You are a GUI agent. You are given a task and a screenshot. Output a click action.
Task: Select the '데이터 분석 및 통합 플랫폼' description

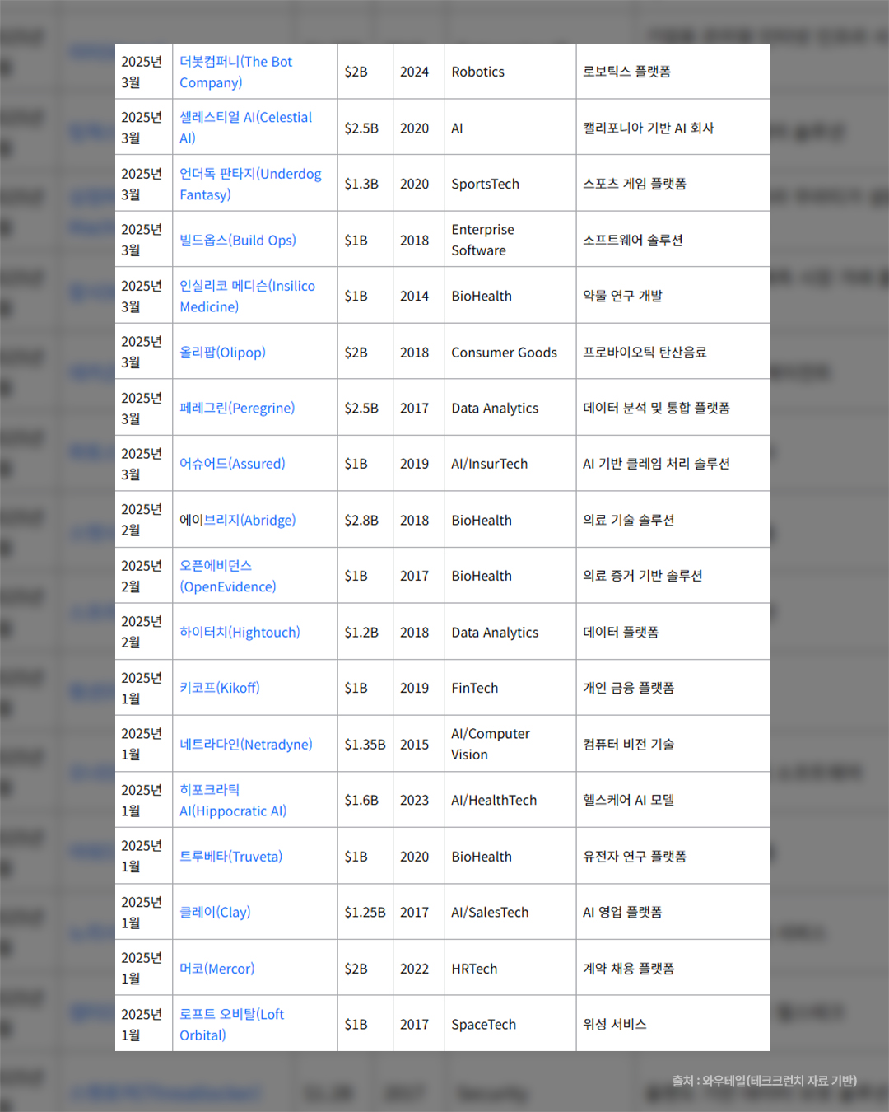tap(657, 409)
